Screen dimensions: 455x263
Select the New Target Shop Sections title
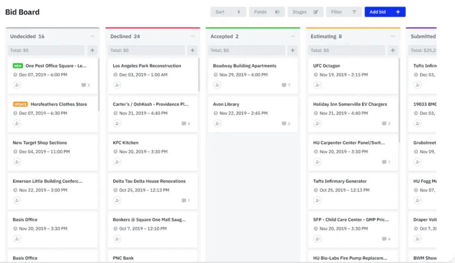[40, 143]
